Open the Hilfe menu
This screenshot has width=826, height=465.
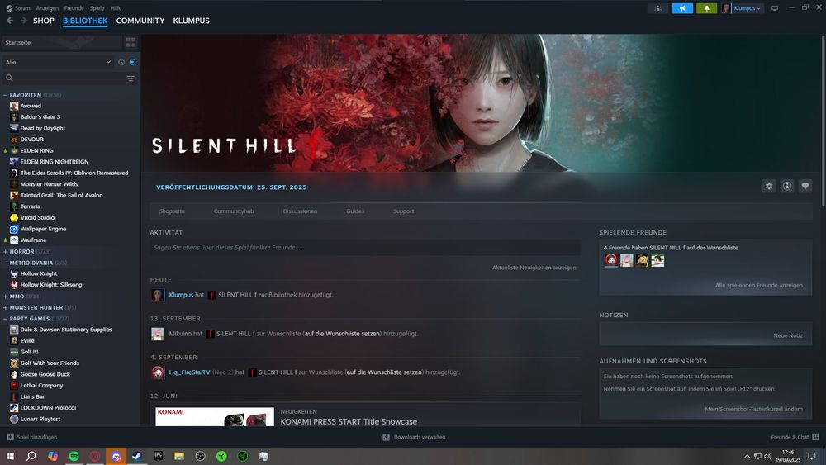click(116, 8)
